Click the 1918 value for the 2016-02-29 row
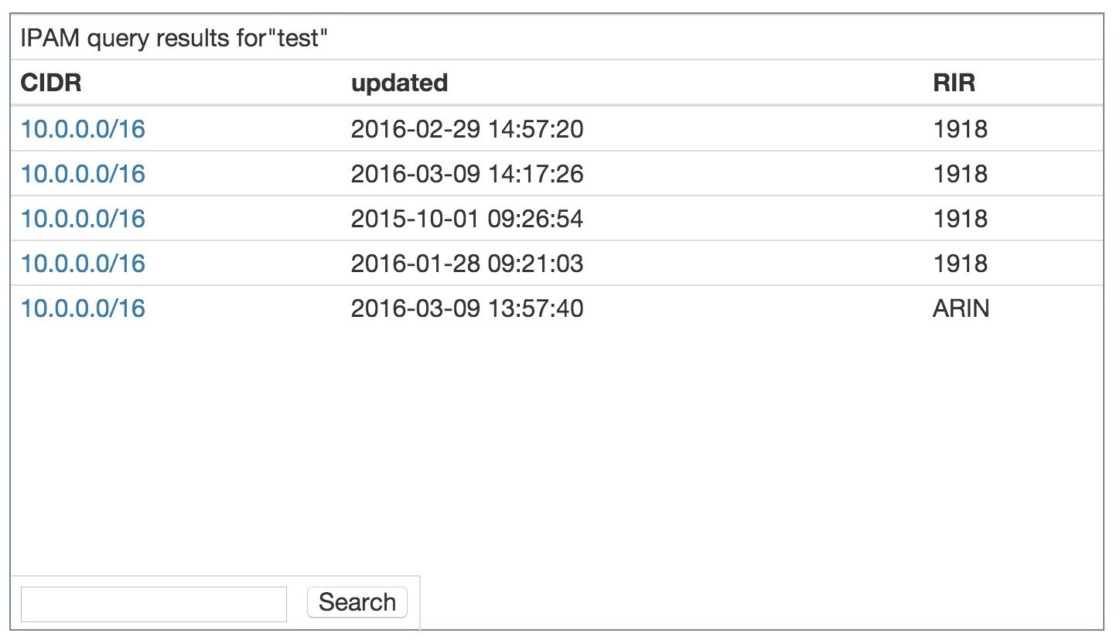The height and width of the screenshot is (640, 1120). coord(960,128)
